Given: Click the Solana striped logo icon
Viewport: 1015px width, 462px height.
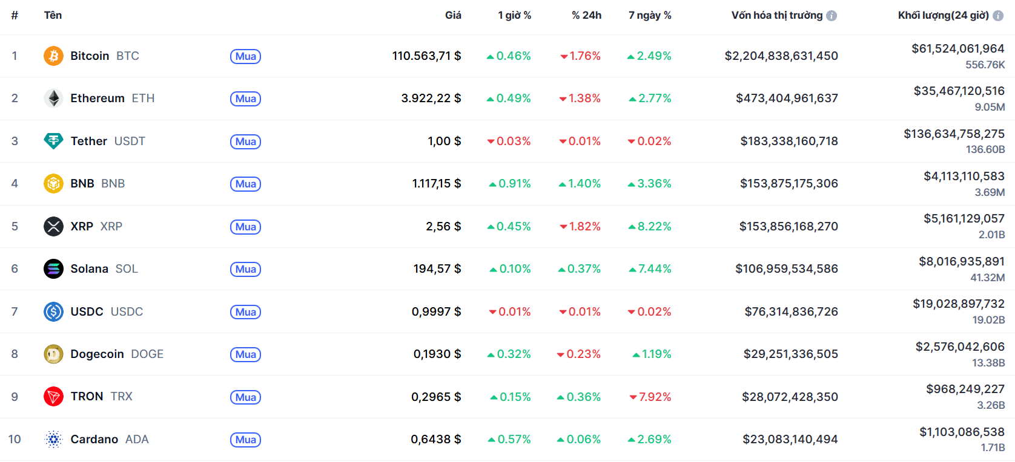Looking at the screenshot, I should click(53, 268).
